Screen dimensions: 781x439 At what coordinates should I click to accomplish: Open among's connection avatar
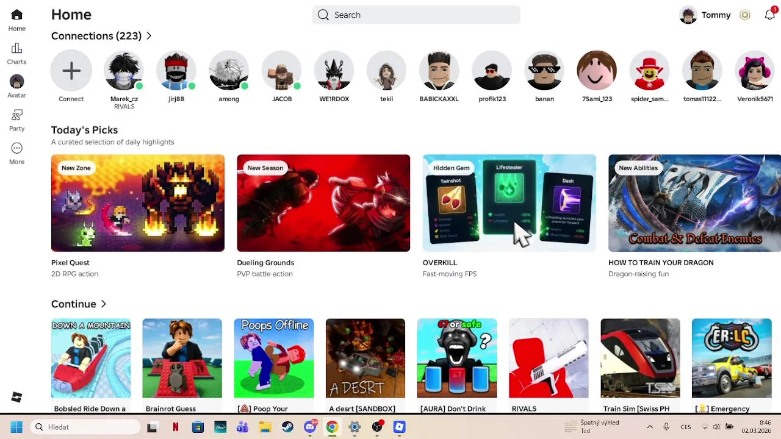(x=229, y=71)
